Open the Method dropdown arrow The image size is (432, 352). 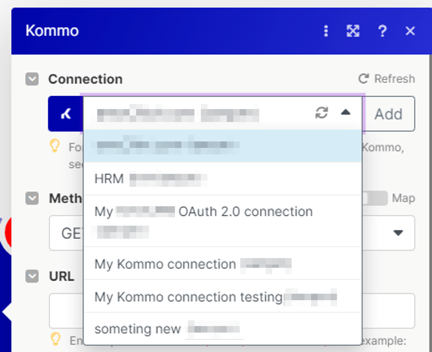pos(398,233)
